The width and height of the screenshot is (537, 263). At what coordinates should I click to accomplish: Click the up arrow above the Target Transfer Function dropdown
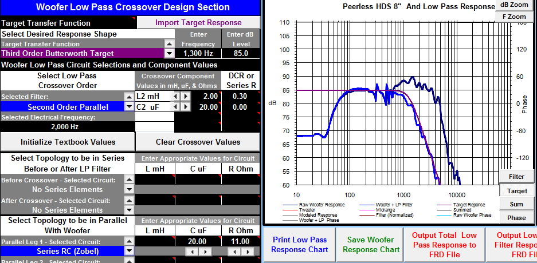(x=169, y=43)
